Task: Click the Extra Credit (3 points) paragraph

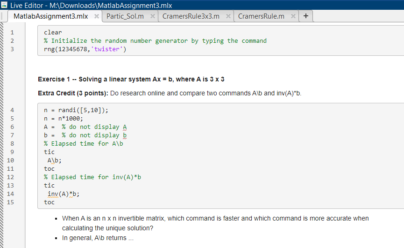Action: click(170, 93)
